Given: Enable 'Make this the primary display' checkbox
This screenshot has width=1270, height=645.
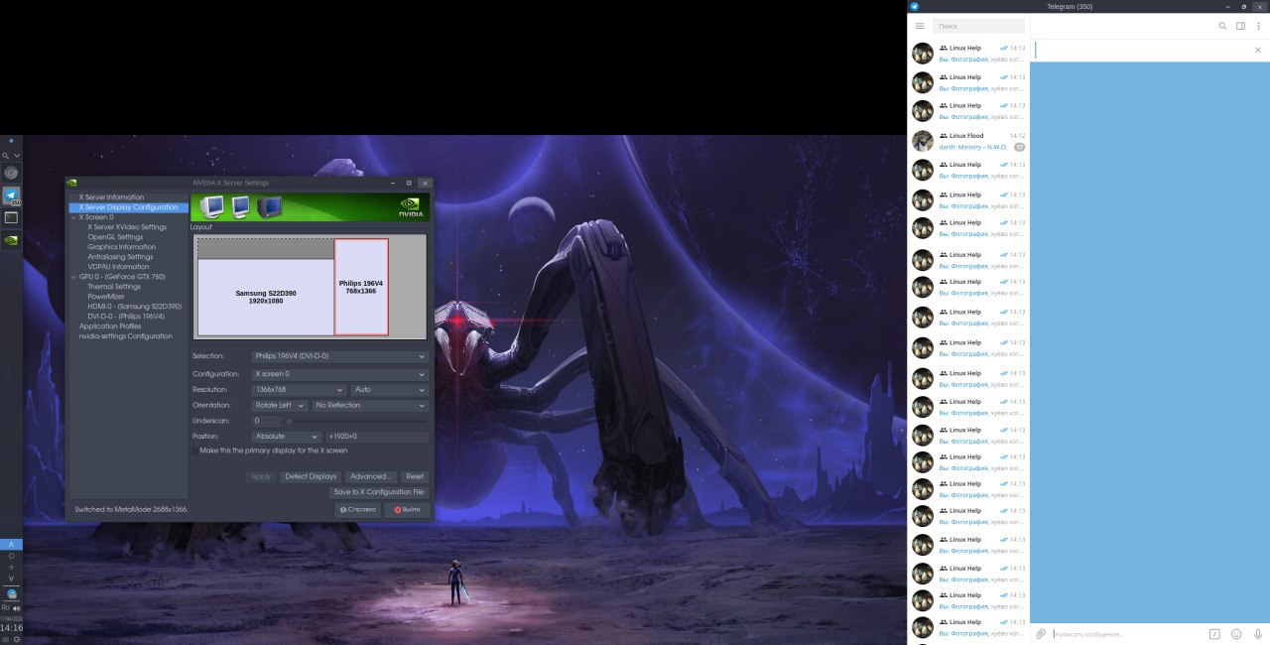Looking at the screenshot, I should (x=194, y=451).
